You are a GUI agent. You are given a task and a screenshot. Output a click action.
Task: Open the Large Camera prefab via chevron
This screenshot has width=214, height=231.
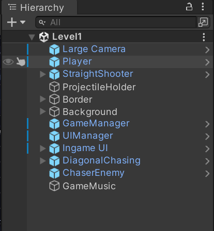pyautogui.click(x=207, y=50)
